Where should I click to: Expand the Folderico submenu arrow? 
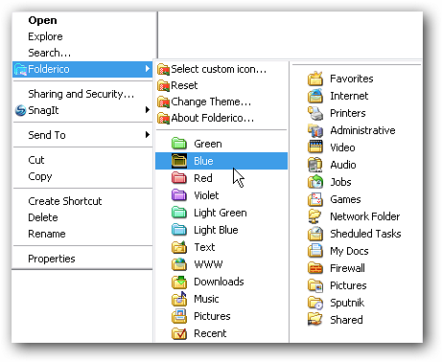(147, 69)
